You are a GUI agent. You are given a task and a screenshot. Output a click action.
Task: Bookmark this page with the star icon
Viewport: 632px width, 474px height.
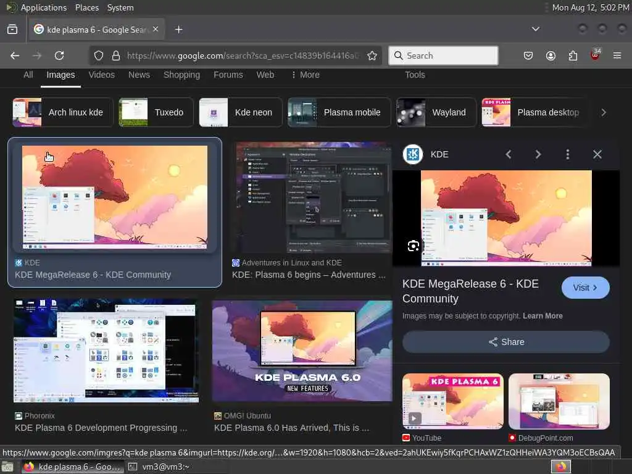coord(372,56)
